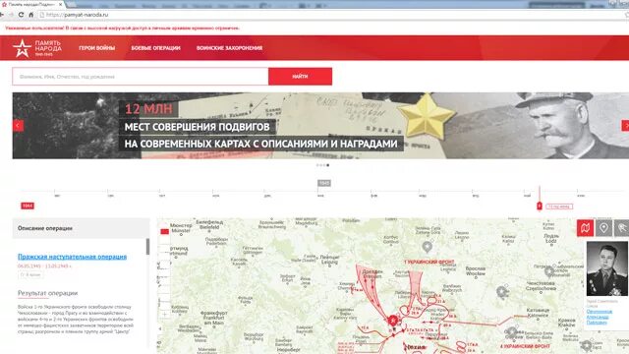
Task: Reload the page with the refresh icon
Action: (21, 15)
